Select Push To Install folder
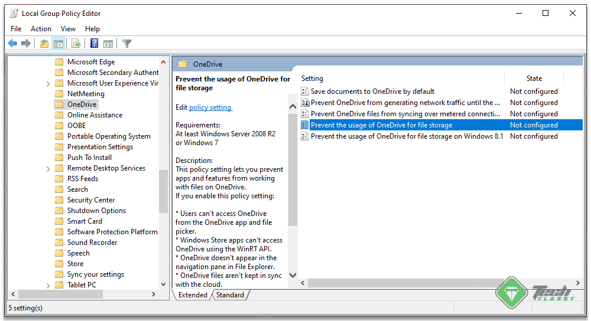 [x=90, y=158]
